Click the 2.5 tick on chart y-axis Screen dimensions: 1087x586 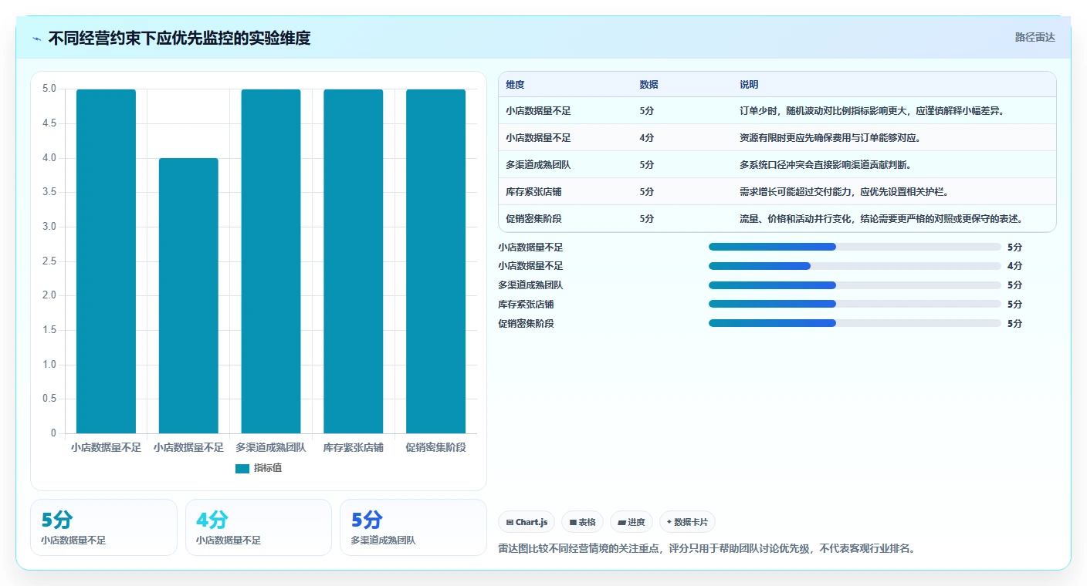[49, 261]
